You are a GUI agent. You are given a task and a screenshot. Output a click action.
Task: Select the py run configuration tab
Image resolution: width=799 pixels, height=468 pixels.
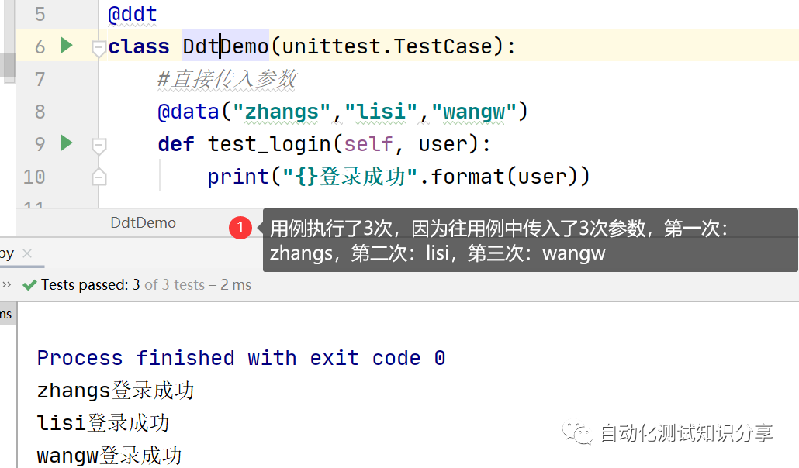7,254
